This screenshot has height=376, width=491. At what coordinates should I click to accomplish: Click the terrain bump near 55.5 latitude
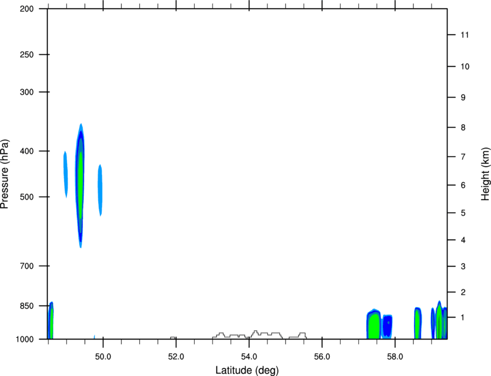click(298, 336)
